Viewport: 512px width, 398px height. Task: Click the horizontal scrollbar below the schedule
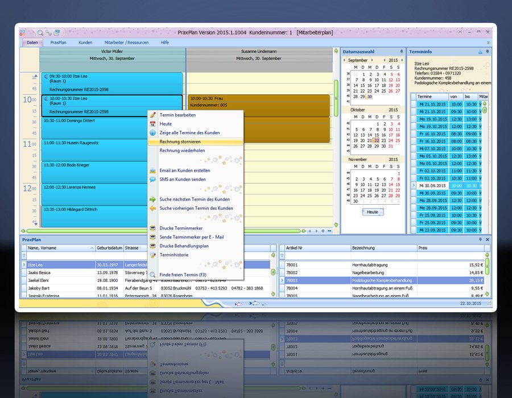(x=162, y=231)
